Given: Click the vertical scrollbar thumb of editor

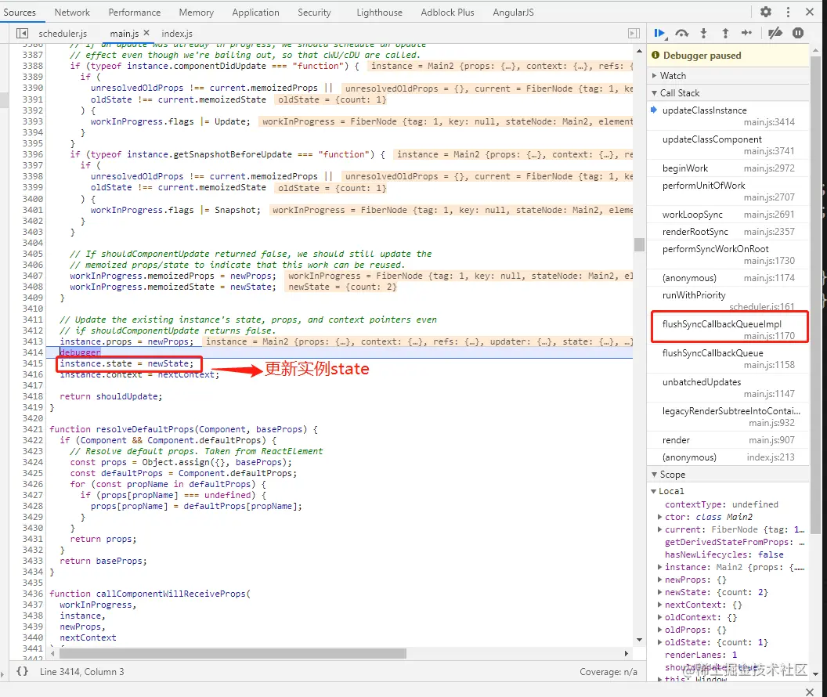Looking at the screenshot, I should [x=639, y=244].
